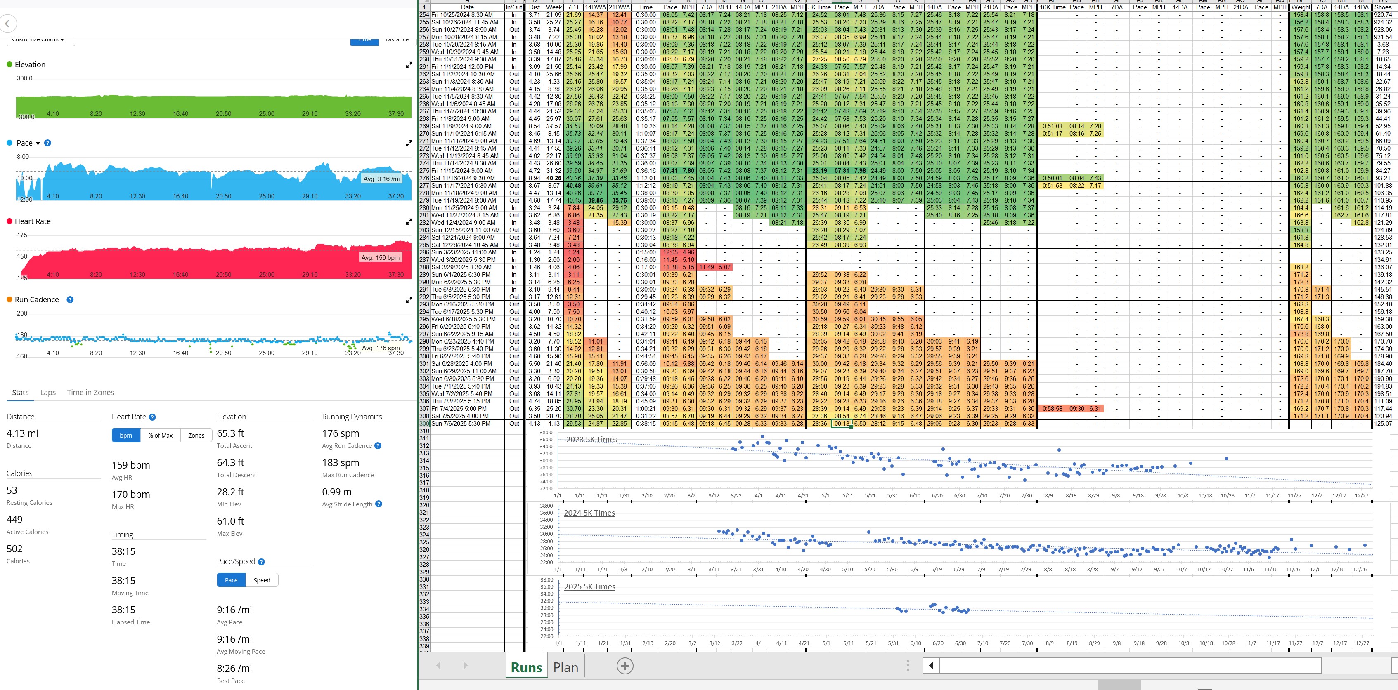
Task: Select the 'In/Out' header cell
Action: point(514,7)
